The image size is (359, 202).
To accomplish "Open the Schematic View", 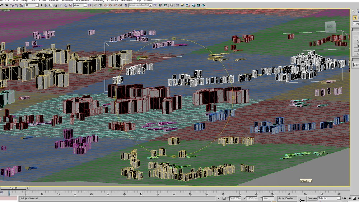I will pos(182,5).
